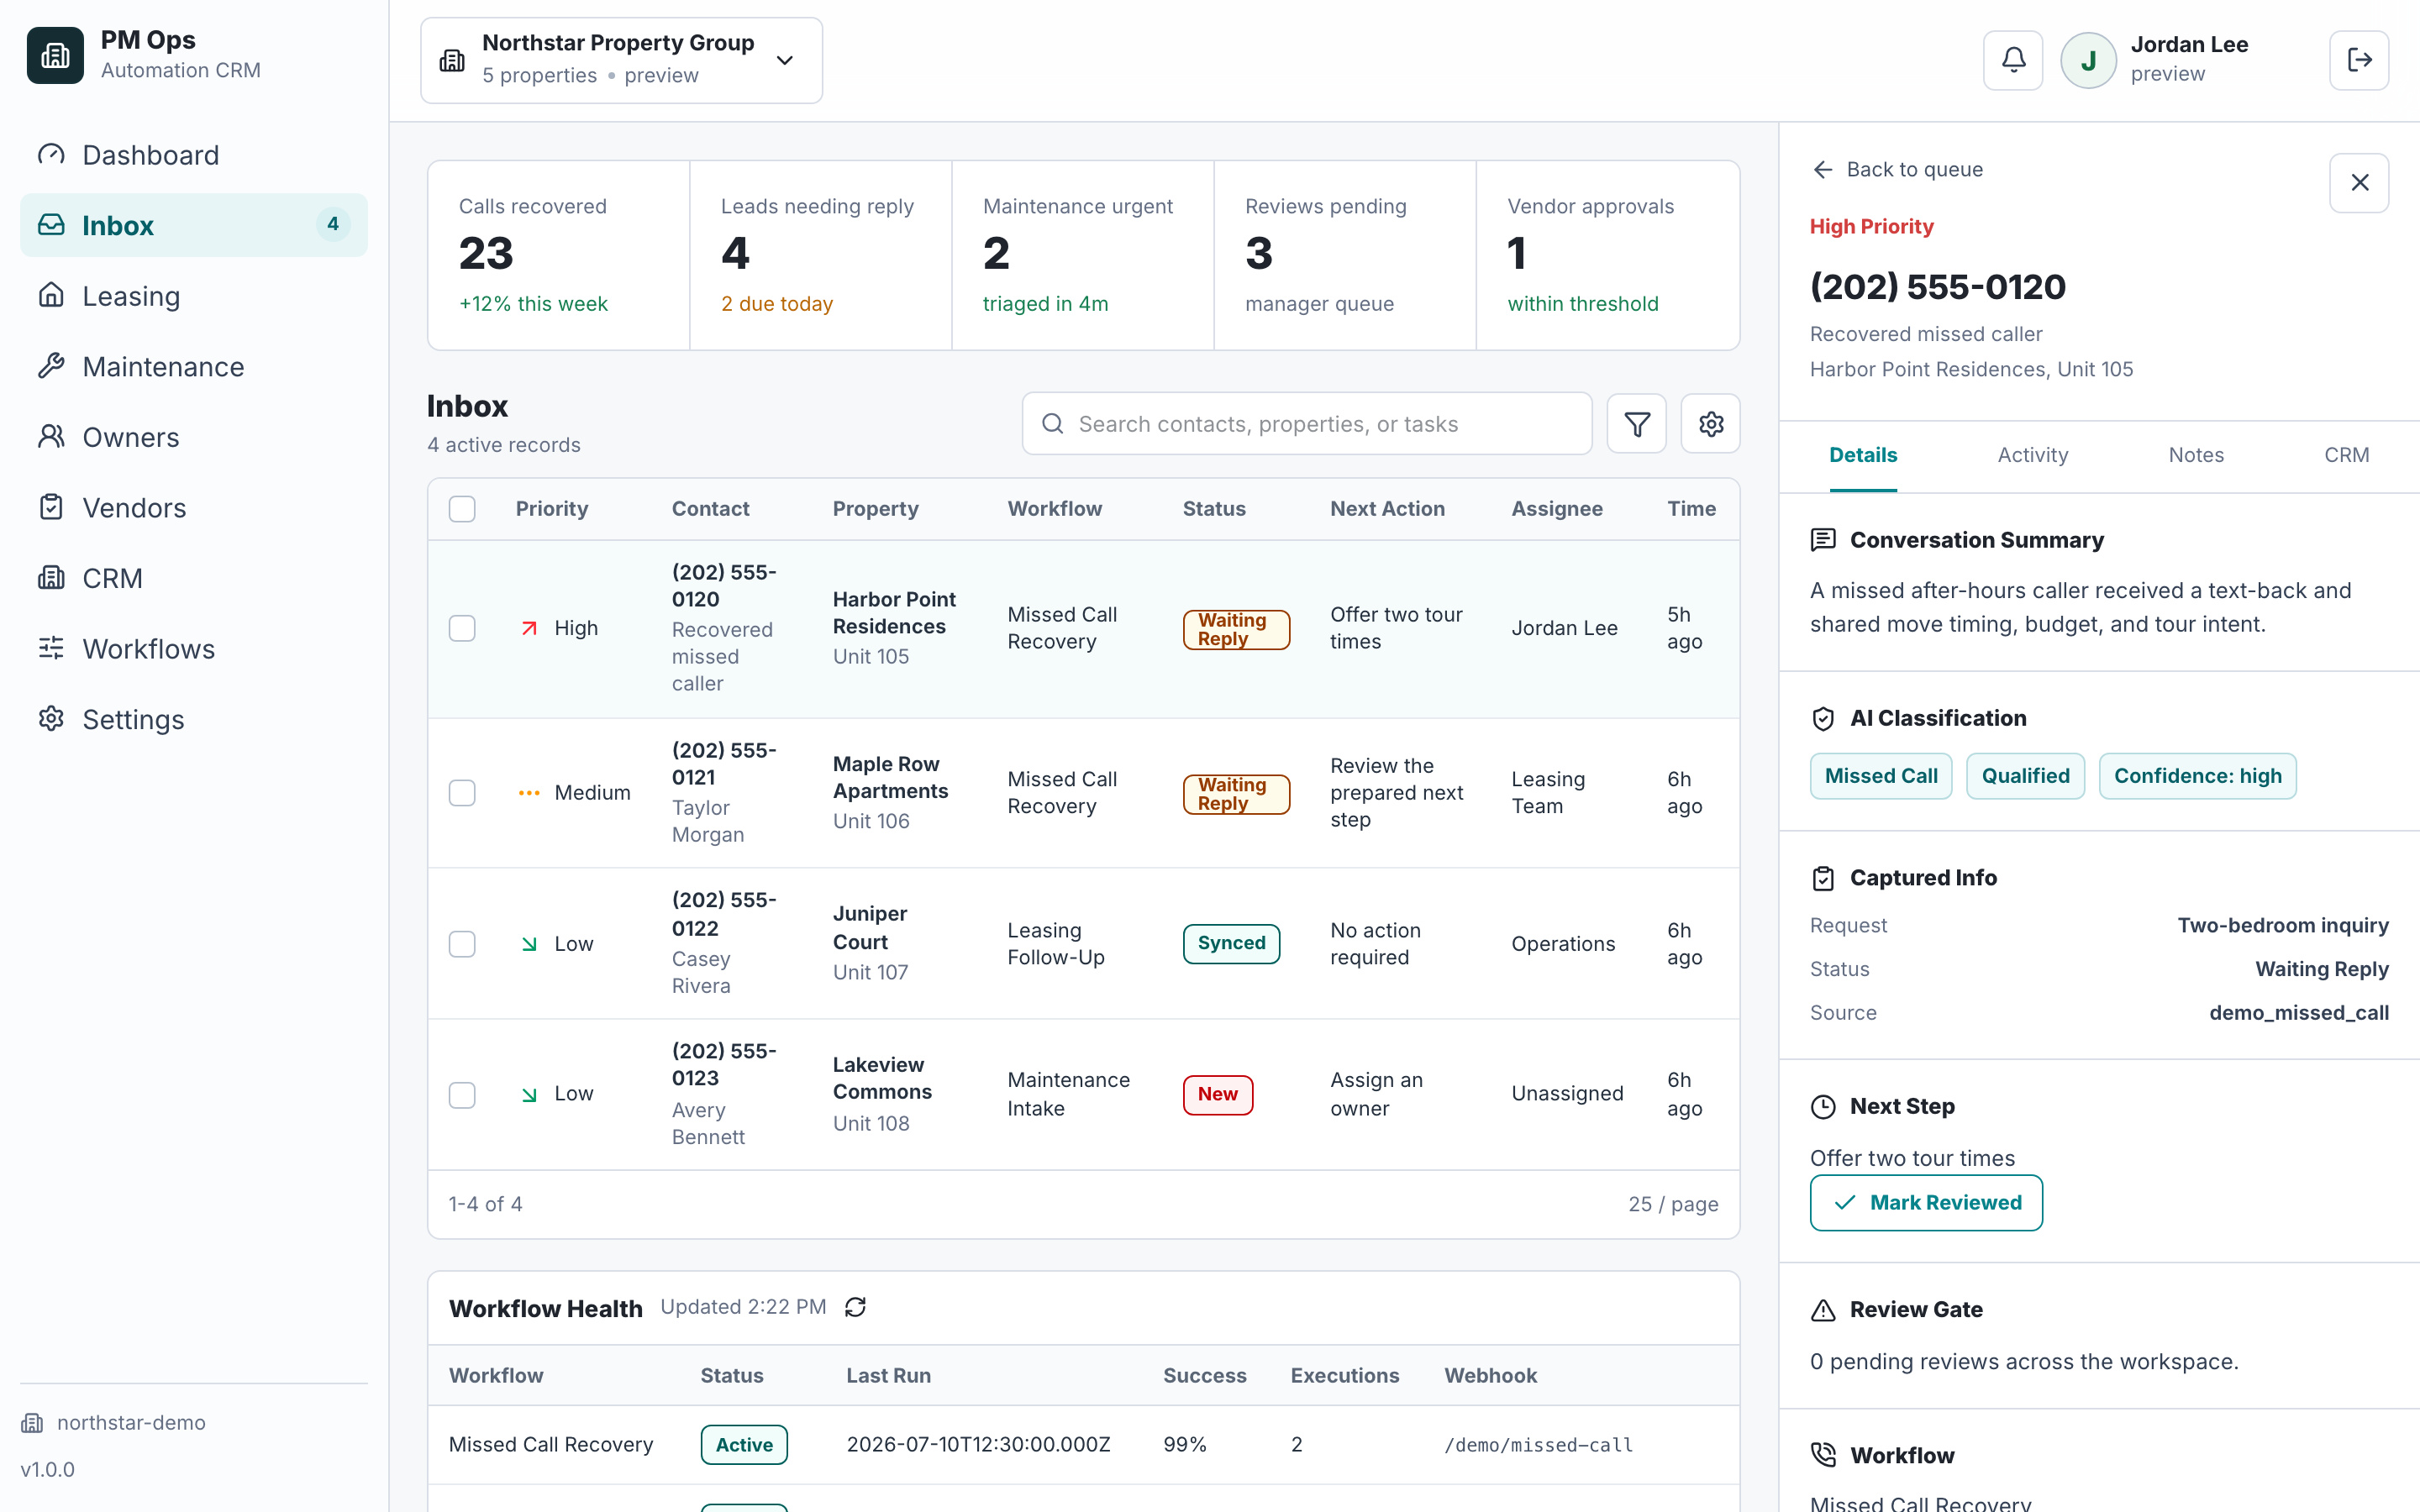Select the Avery Bennett row checkbox
Image resolution: width=2420 pixels, height=1512 pixels.
(462, 1095)
